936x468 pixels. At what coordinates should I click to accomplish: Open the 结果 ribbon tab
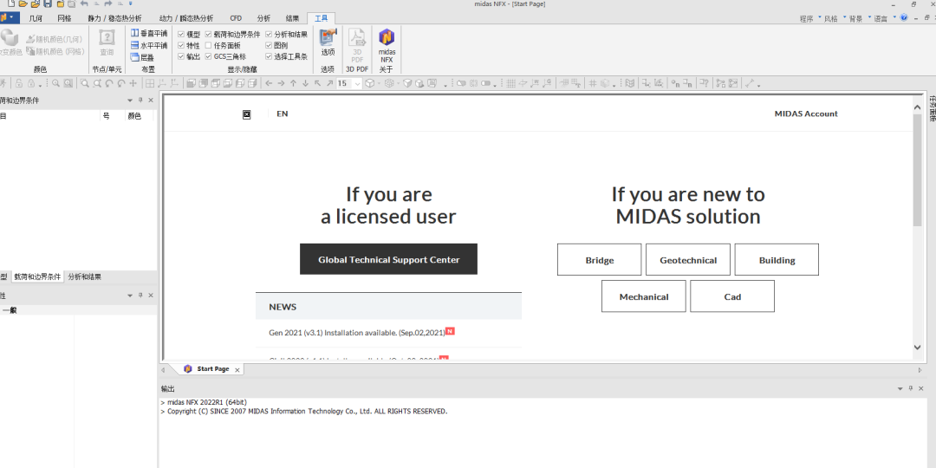pos(293,18)
